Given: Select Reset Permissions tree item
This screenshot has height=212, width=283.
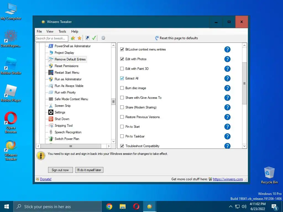Looking at the screenshot, I should click(64, 66).
